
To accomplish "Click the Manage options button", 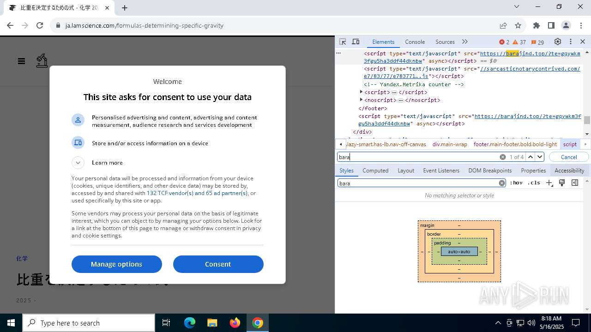I will point(117,264).
